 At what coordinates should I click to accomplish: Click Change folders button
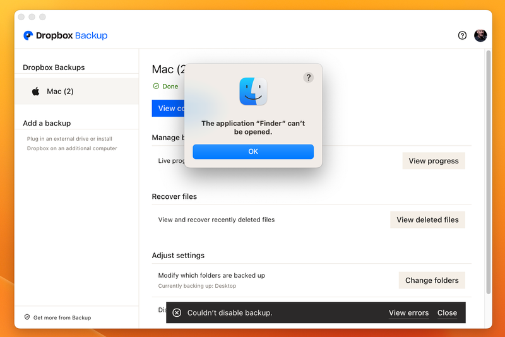[432, 280]
